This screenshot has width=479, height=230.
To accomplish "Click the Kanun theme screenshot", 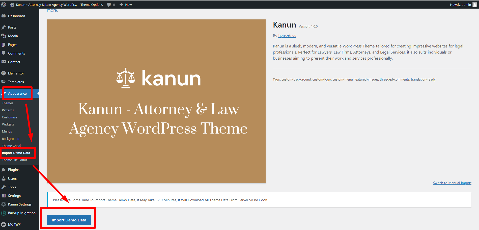I will tap(156, 101).
